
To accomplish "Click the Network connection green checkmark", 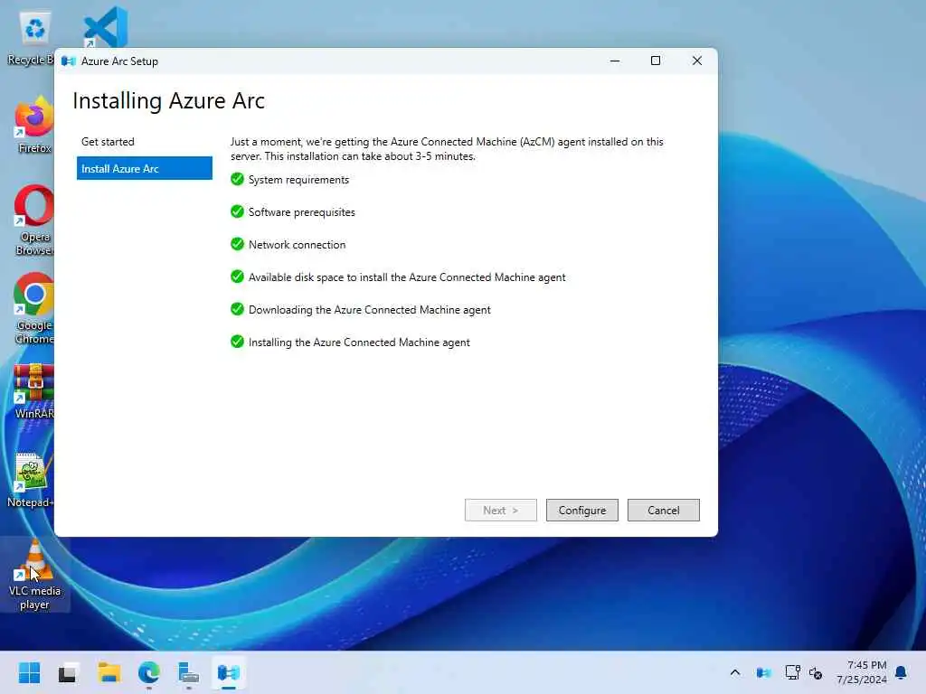I will coord(238,244).
